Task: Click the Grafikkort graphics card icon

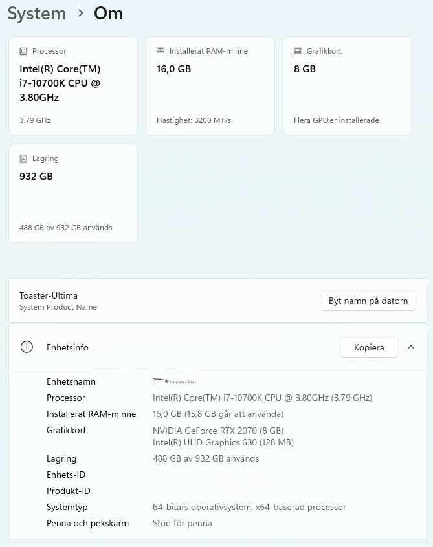Action: click(x=298, y=51)
